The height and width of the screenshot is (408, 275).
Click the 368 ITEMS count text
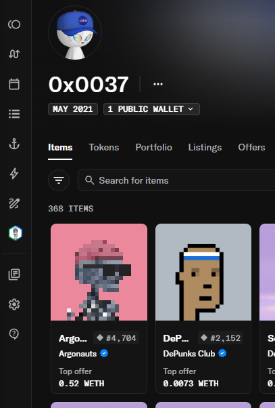71,209
